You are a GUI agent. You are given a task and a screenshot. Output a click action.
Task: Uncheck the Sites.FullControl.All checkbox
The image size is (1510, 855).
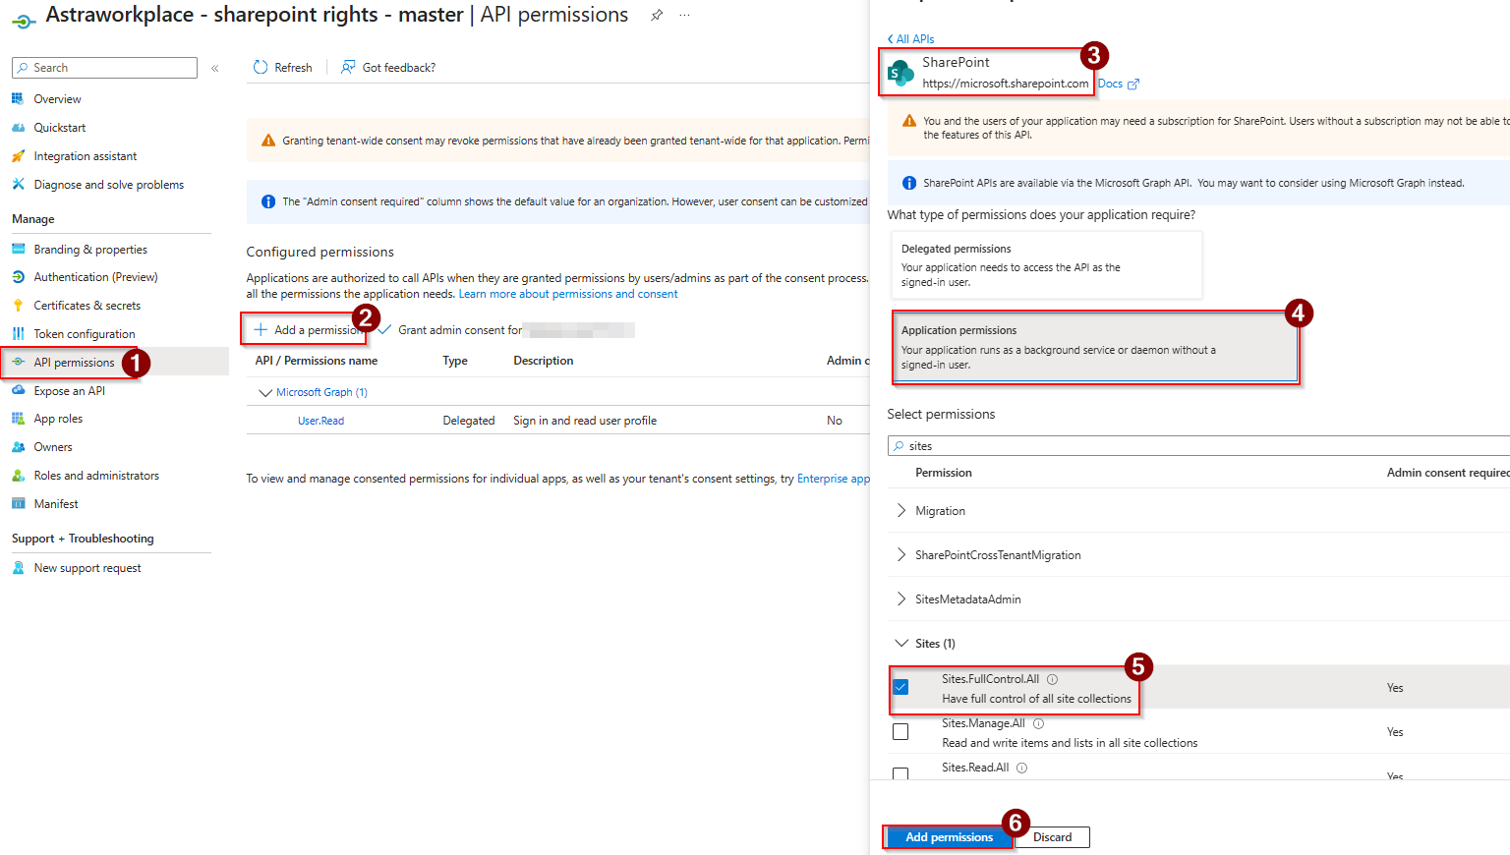tap(900, 687)
